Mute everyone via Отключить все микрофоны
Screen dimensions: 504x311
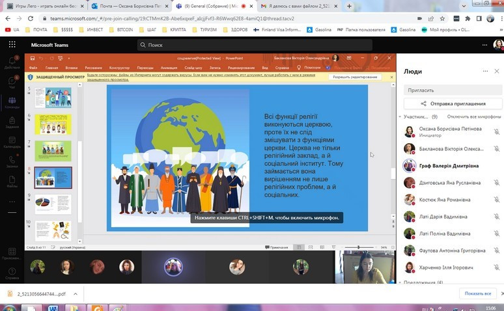pyautogui.click(x=473, y=116)
